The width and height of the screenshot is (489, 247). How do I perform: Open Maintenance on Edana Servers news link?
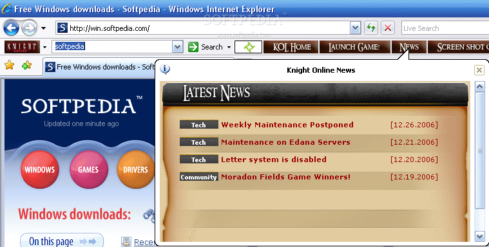point(285,142)
